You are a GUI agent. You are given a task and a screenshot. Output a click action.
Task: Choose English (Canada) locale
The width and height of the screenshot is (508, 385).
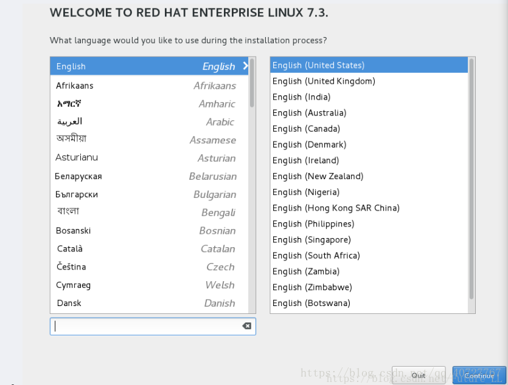coord(369,129)
